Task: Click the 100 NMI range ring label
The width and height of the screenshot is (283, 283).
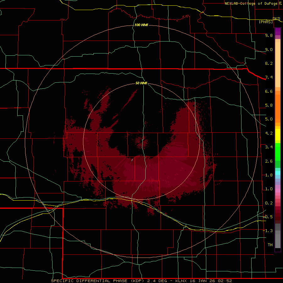Action: pyautogui.click(x=141, y=25)
